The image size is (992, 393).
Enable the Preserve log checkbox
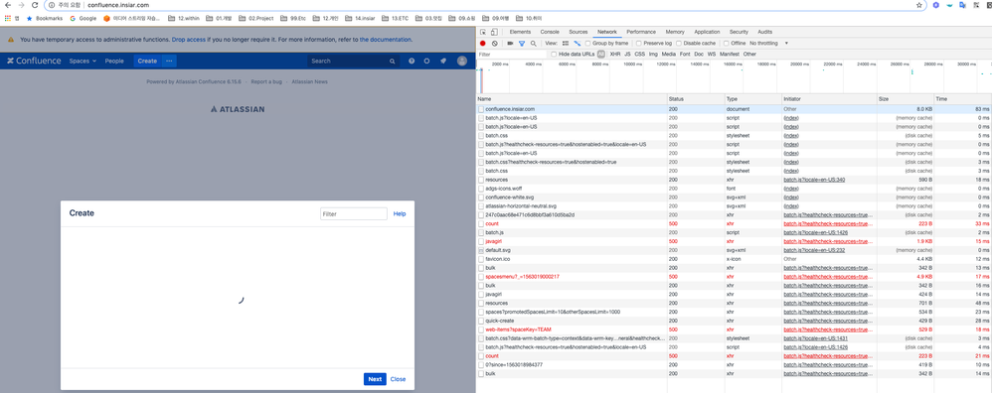(639, 44)
